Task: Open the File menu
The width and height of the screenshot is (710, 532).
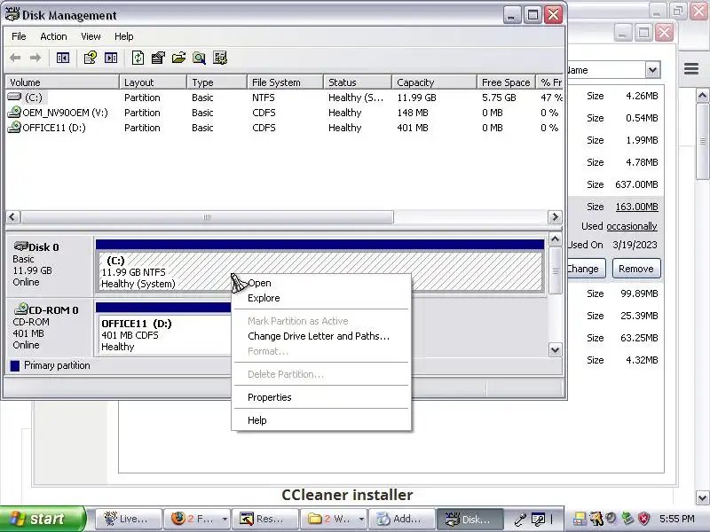Action: coord(19,36)
